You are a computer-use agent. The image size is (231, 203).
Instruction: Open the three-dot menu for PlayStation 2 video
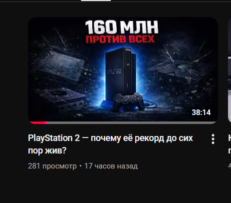[x=213, y=139]
